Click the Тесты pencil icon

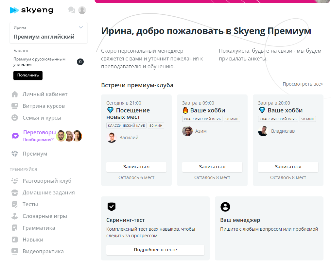(15, 205)
